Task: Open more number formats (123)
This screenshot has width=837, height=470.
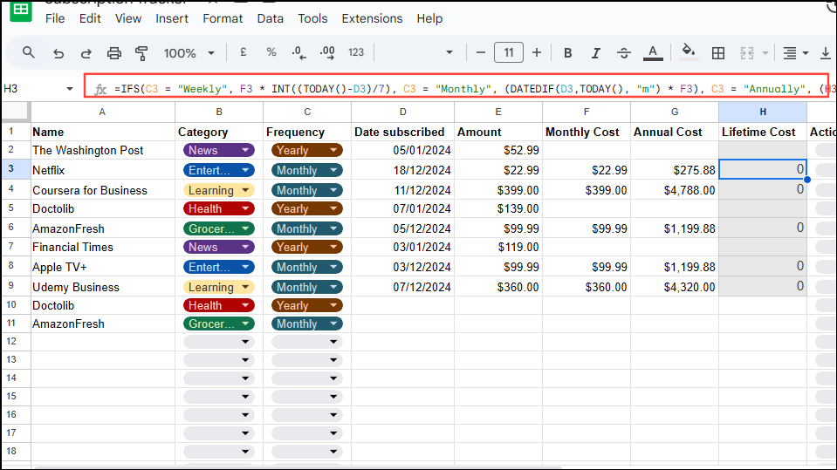Action: click(356, 52)
